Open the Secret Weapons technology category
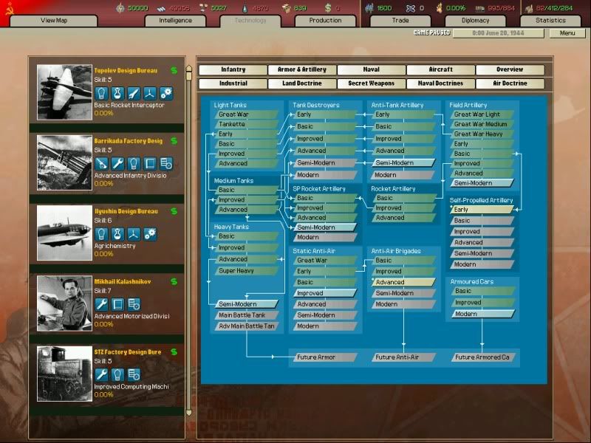 point(372,83)
